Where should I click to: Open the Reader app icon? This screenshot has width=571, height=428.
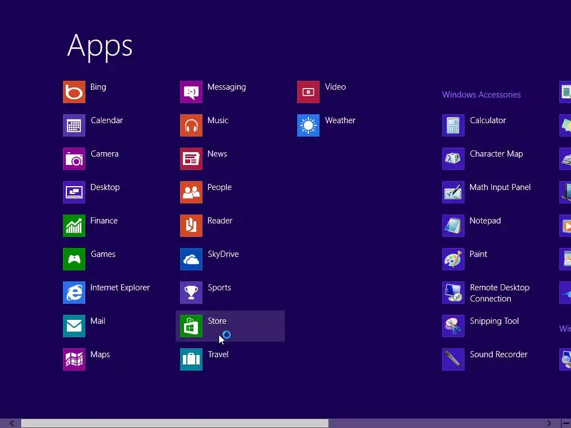click(x=191, y=226)
